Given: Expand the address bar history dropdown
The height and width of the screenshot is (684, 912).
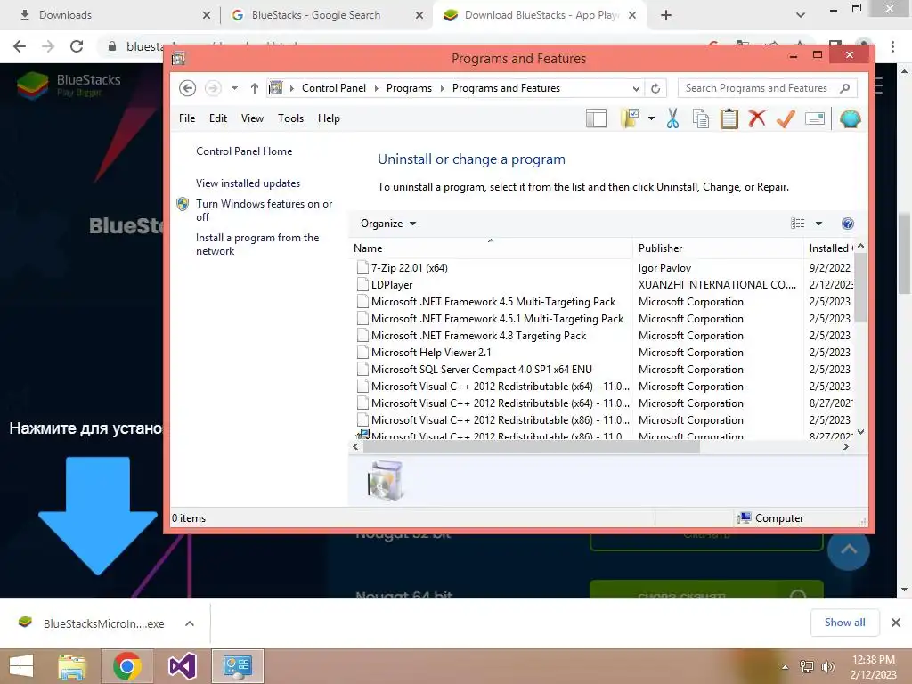Looking at the screenshot, I should [x=636, y=88].
